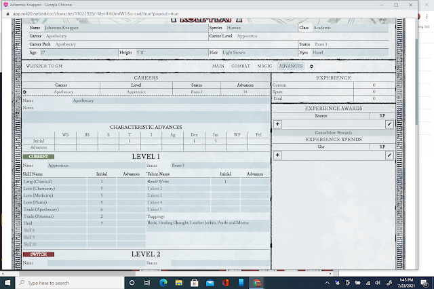Click the WHISPER TO GM toggle

tap(44, 66)
